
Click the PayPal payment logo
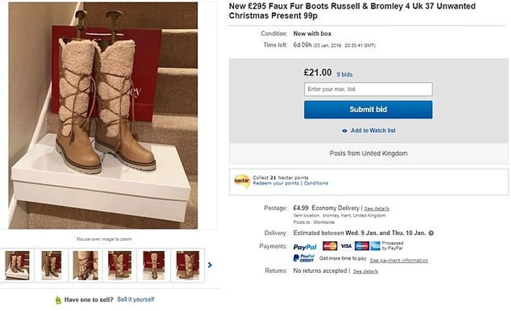click(305, 247)
